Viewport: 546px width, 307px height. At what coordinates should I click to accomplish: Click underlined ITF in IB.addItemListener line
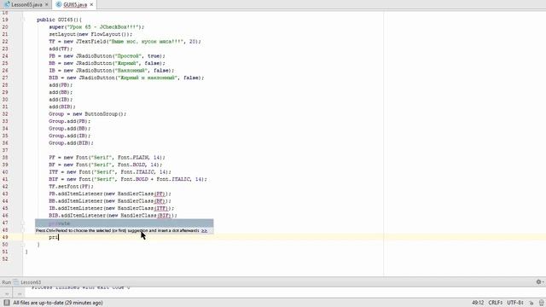point(161,208)
